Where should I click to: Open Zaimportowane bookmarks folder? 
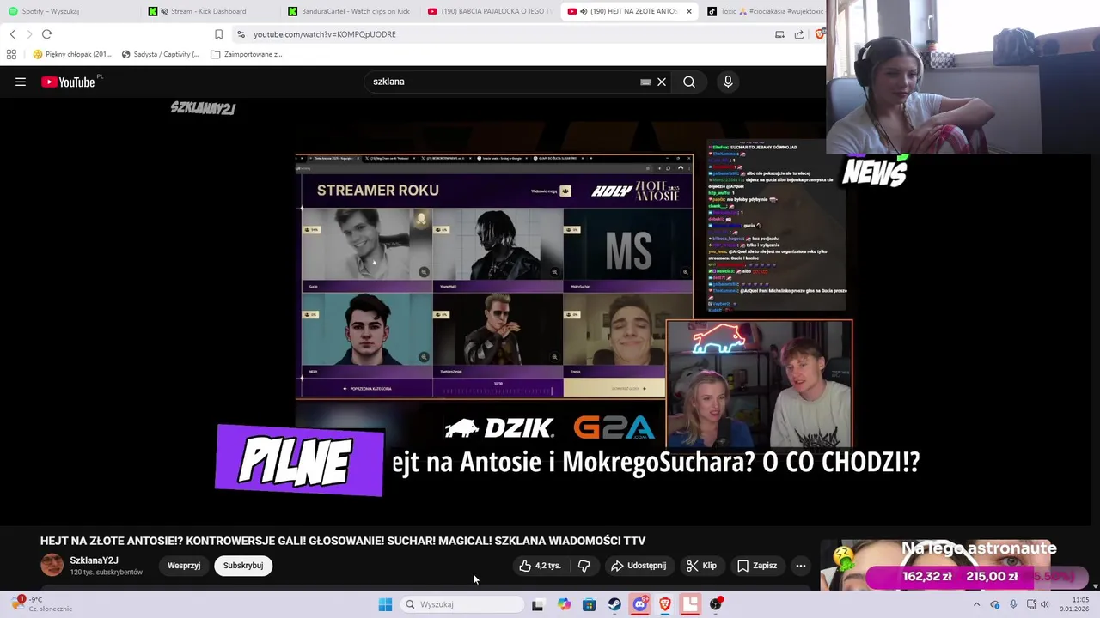coord(246,54)
